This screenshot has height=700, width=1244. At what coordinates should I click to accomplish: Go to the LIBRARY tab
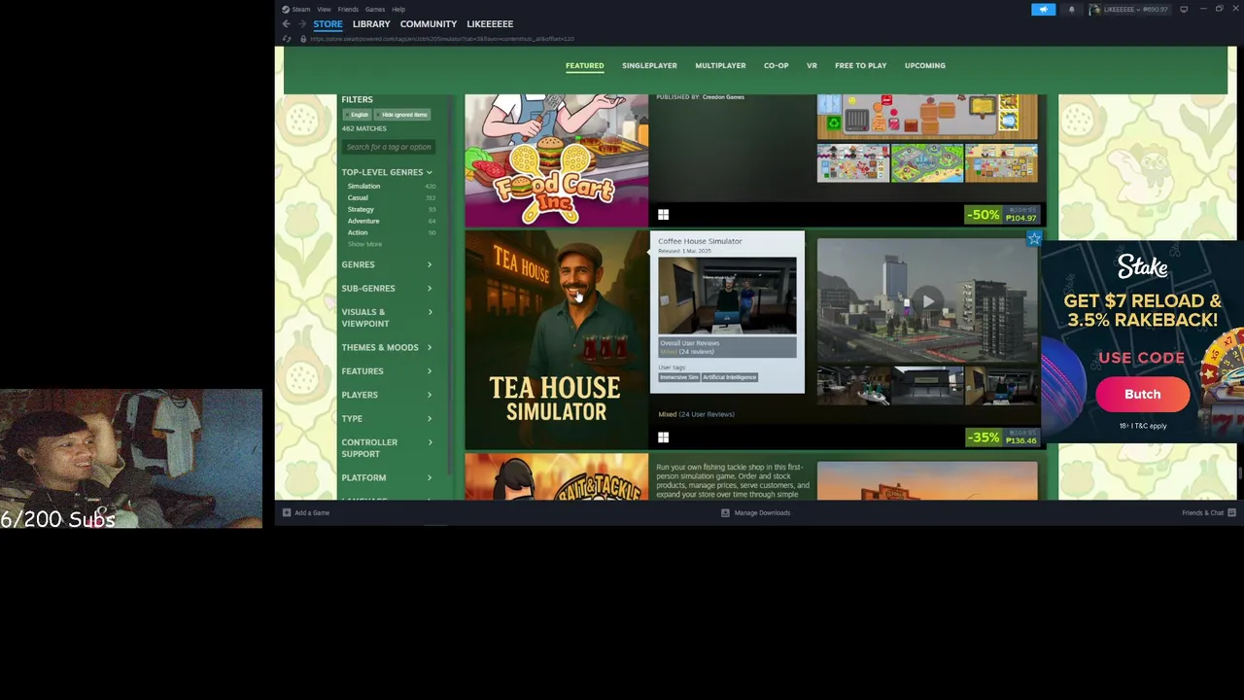[371, 23]
